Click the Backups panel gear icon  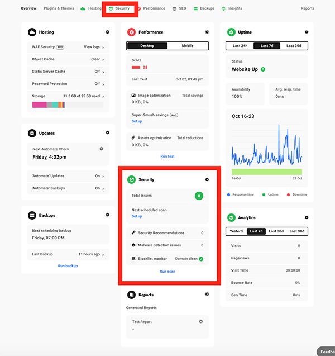[x=108, y=215]
